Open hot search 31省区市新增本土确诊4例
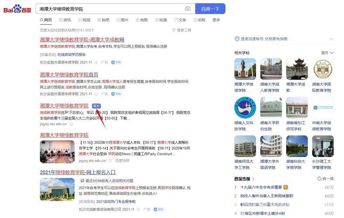The image size is (344, 218). (262, 213)
